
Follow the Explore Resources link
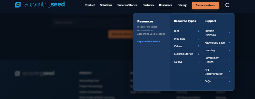[149, 41]
